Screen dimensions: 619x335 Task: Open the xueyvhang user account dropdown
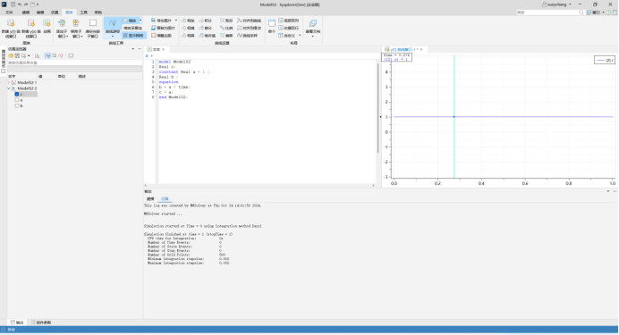[556, 4]
